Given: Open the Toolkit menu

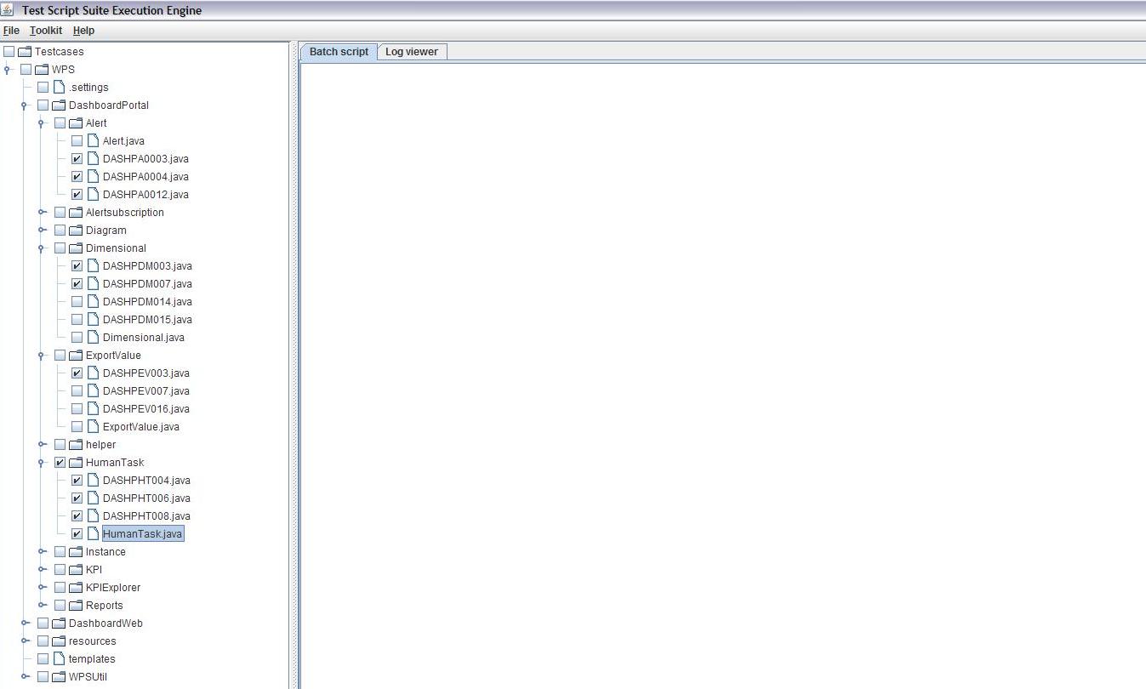Looking at the screenshot, I should click(x=46, y=31).
